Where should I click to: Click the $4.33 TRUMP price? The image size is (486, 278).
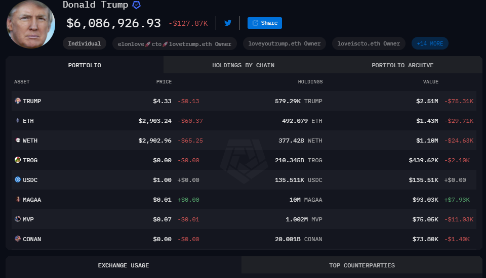(162, 101)
